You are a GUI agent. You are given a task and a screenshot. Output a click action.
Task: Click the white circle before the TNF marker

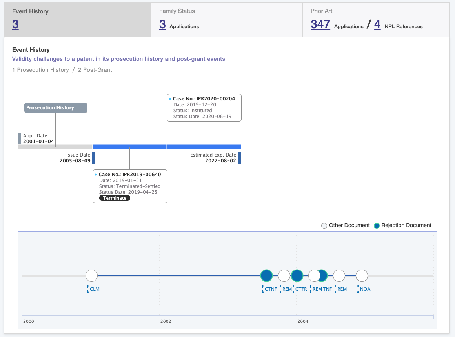pos(314,275)
